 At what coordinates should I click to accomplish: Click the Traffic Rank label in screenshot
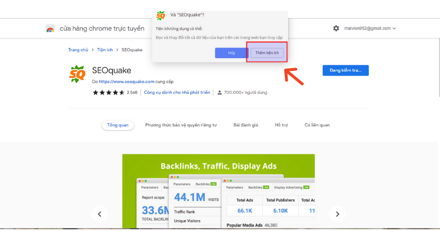click(184, 212)
